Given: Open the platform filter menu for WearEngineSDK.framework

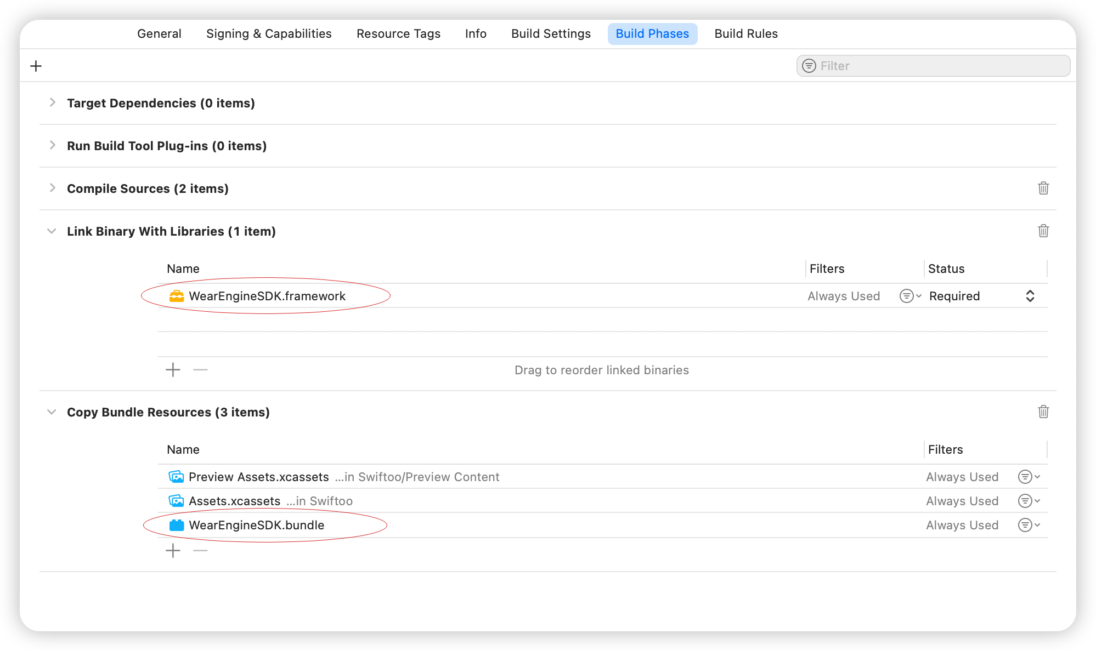Looking at the screenshot, I should [x=911, y=296].
